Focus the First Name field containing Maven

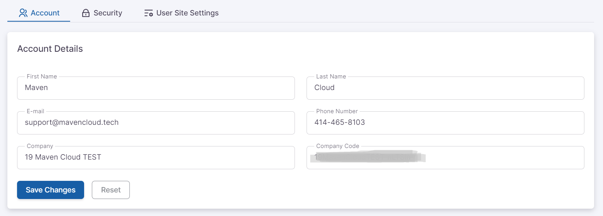click(x=156, y=88)
